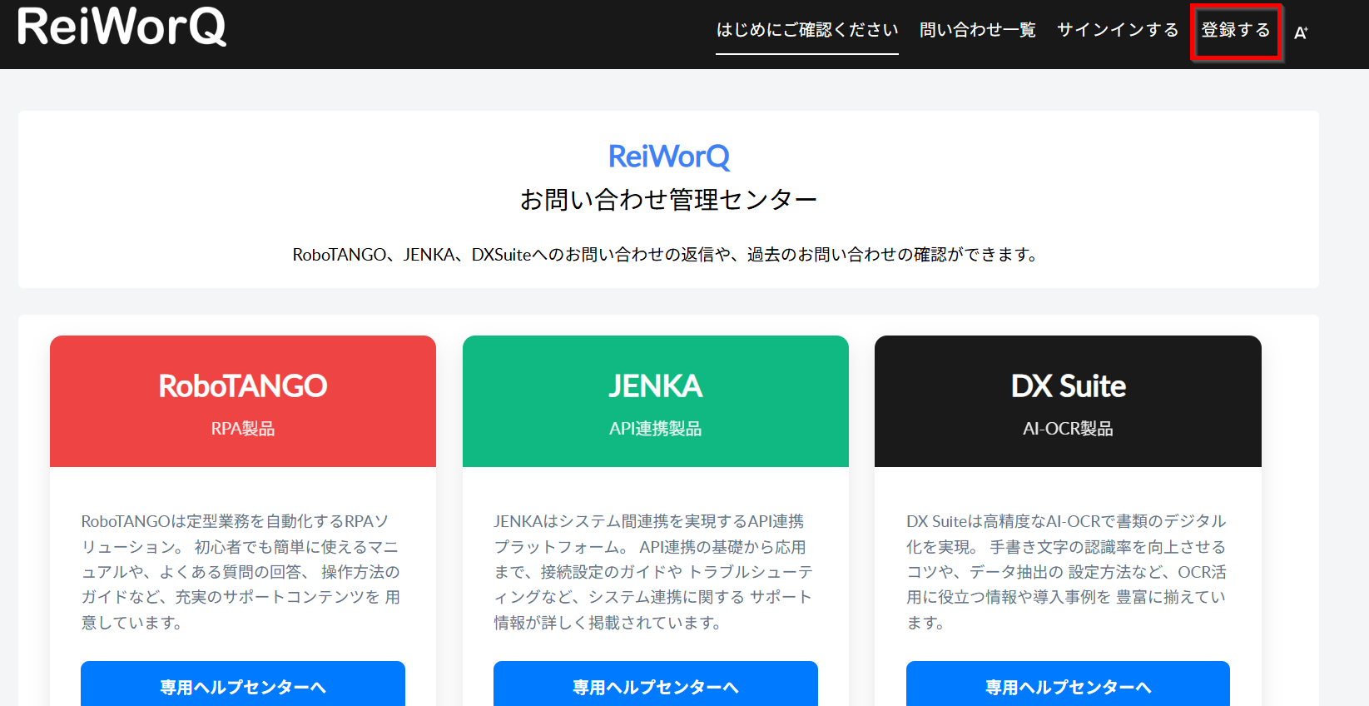Click the お問い合わせ管理センター title

click(668, 200)
